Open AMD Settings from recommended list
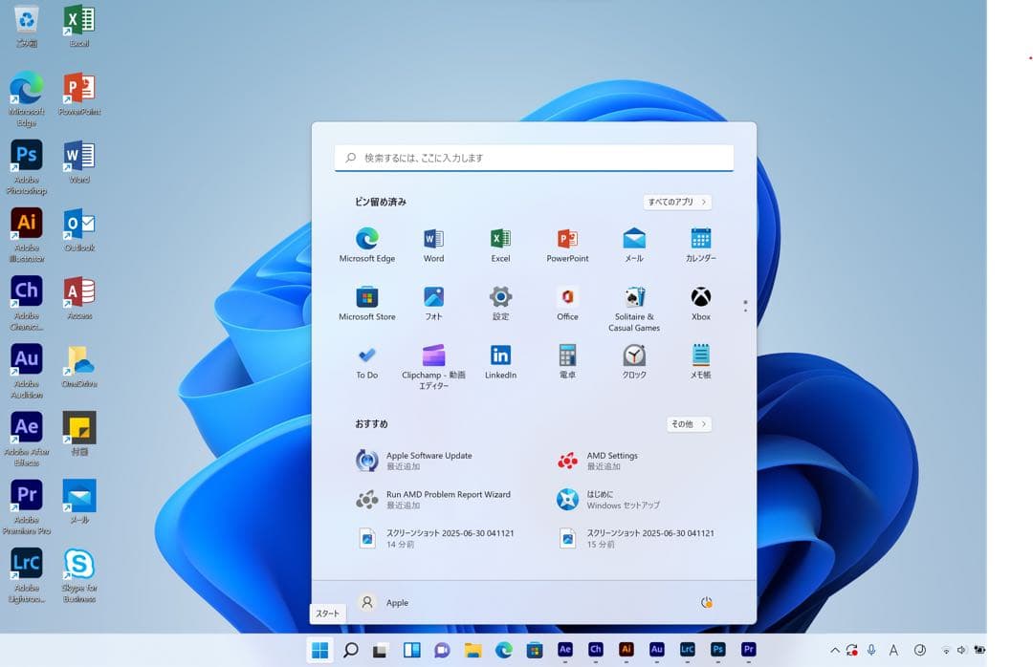1033x667 pixels. tap(612, 461)
